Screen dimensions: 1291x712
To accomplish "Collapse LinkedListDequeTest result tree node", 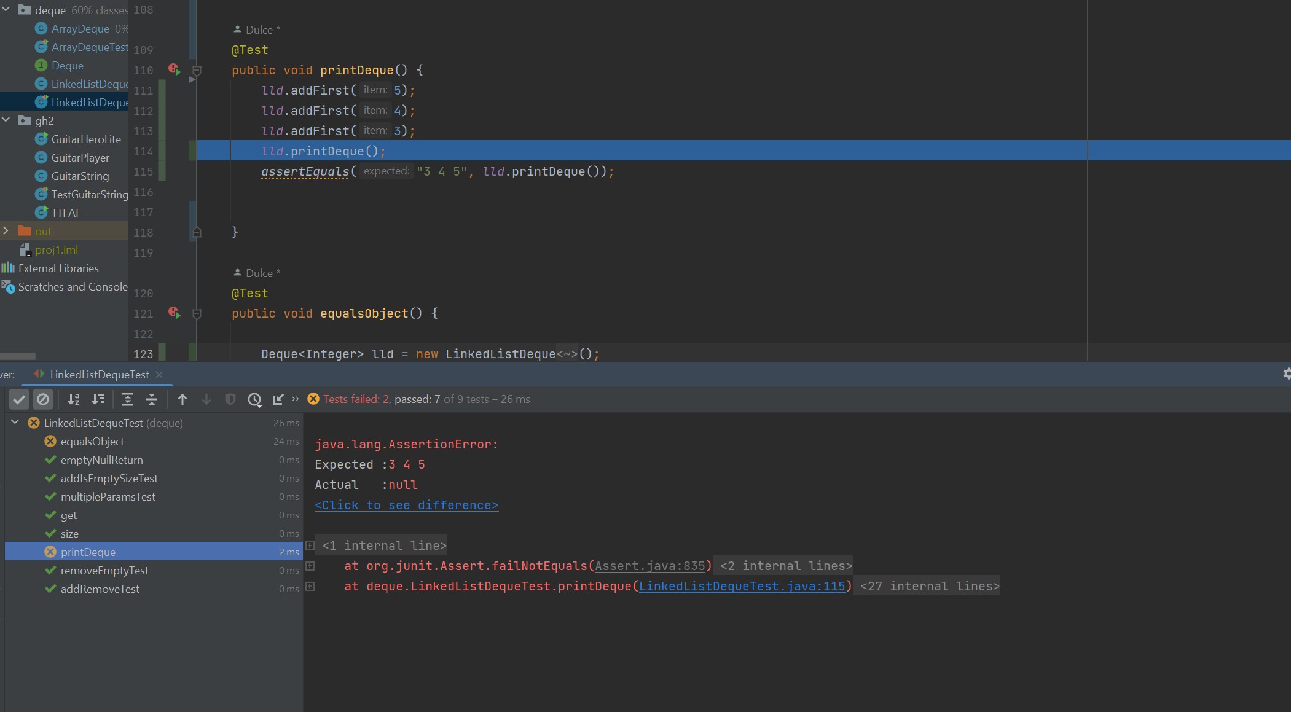I will pyautogui.click(x=15, y=423).
